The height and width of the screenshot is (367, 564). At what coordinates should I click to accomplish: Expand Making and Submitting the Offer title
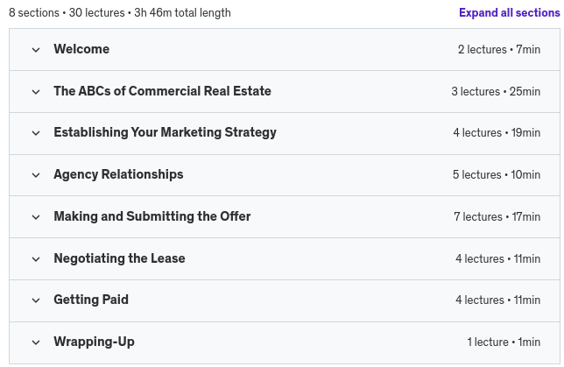coord(152,216)
